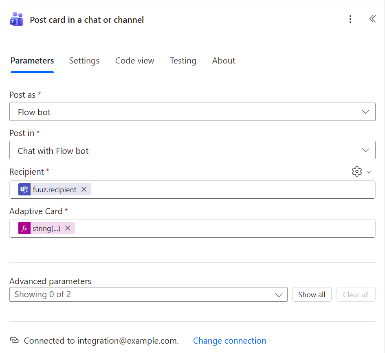Click the 'Advanced parameters' label
The width and height of the screenshot is (385, 353).
pyautogui.click(x=51, y=281)
